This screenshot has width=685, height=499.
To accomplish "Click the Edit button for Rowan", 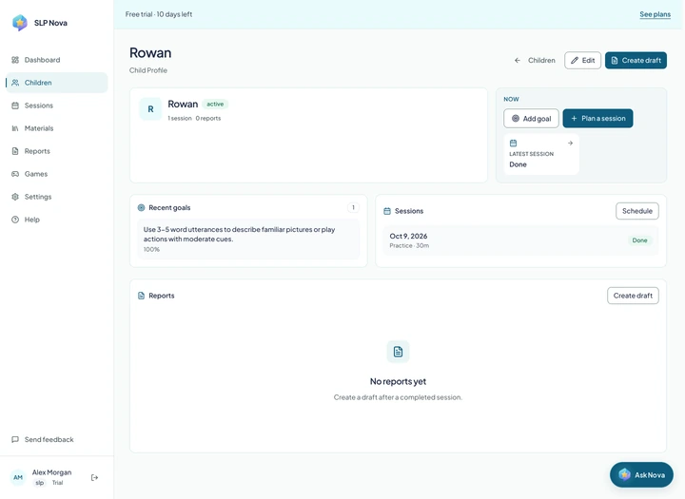I will 583,60.
